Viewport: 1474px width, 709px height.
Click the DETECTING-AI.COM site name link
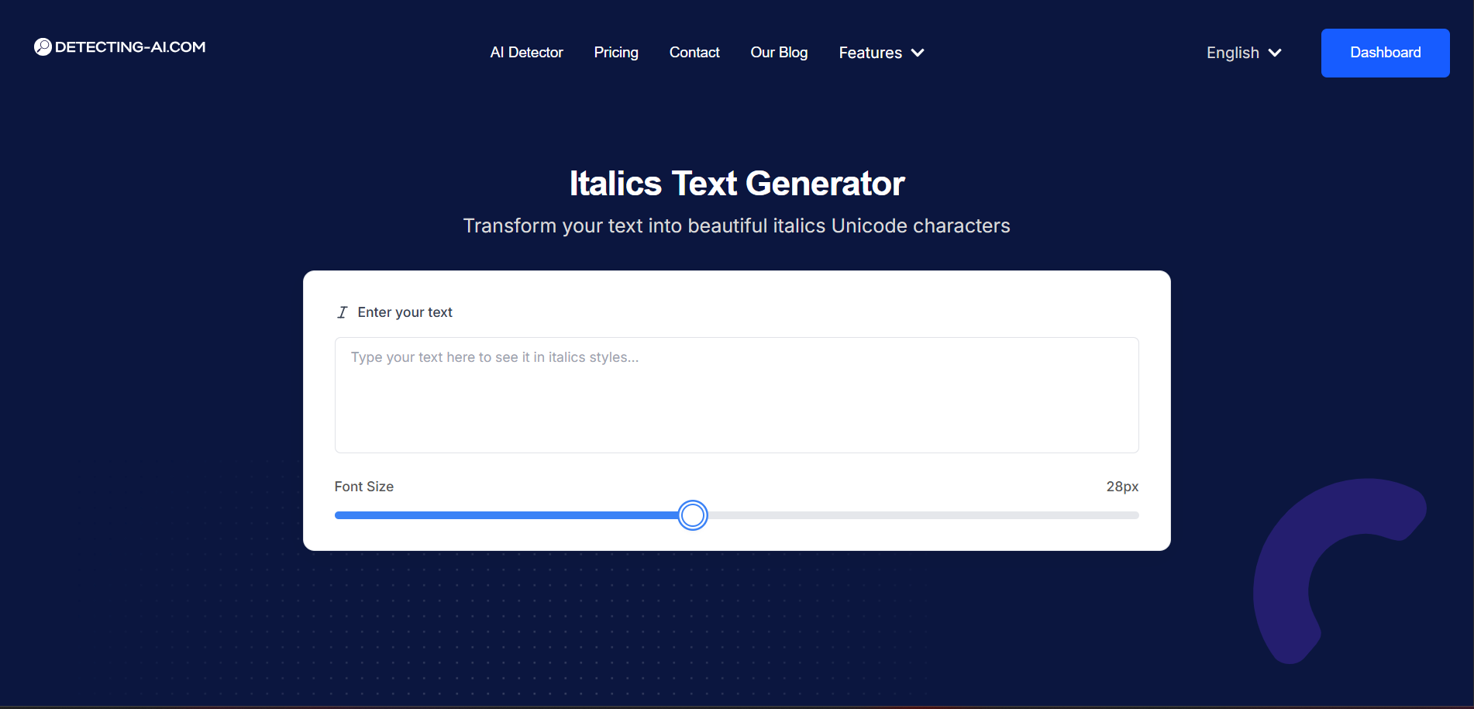[129, 46]
